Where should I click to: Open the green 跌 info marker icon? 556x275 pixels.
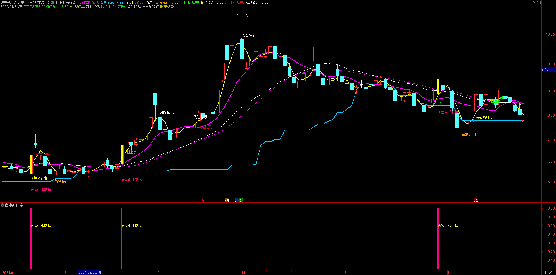point(241,200)
